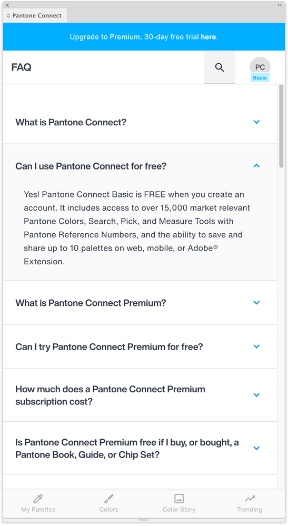This screenshot has width=288, height=526.
Task: Click the FAQ page heading
Action: click(x=22, y=67)
